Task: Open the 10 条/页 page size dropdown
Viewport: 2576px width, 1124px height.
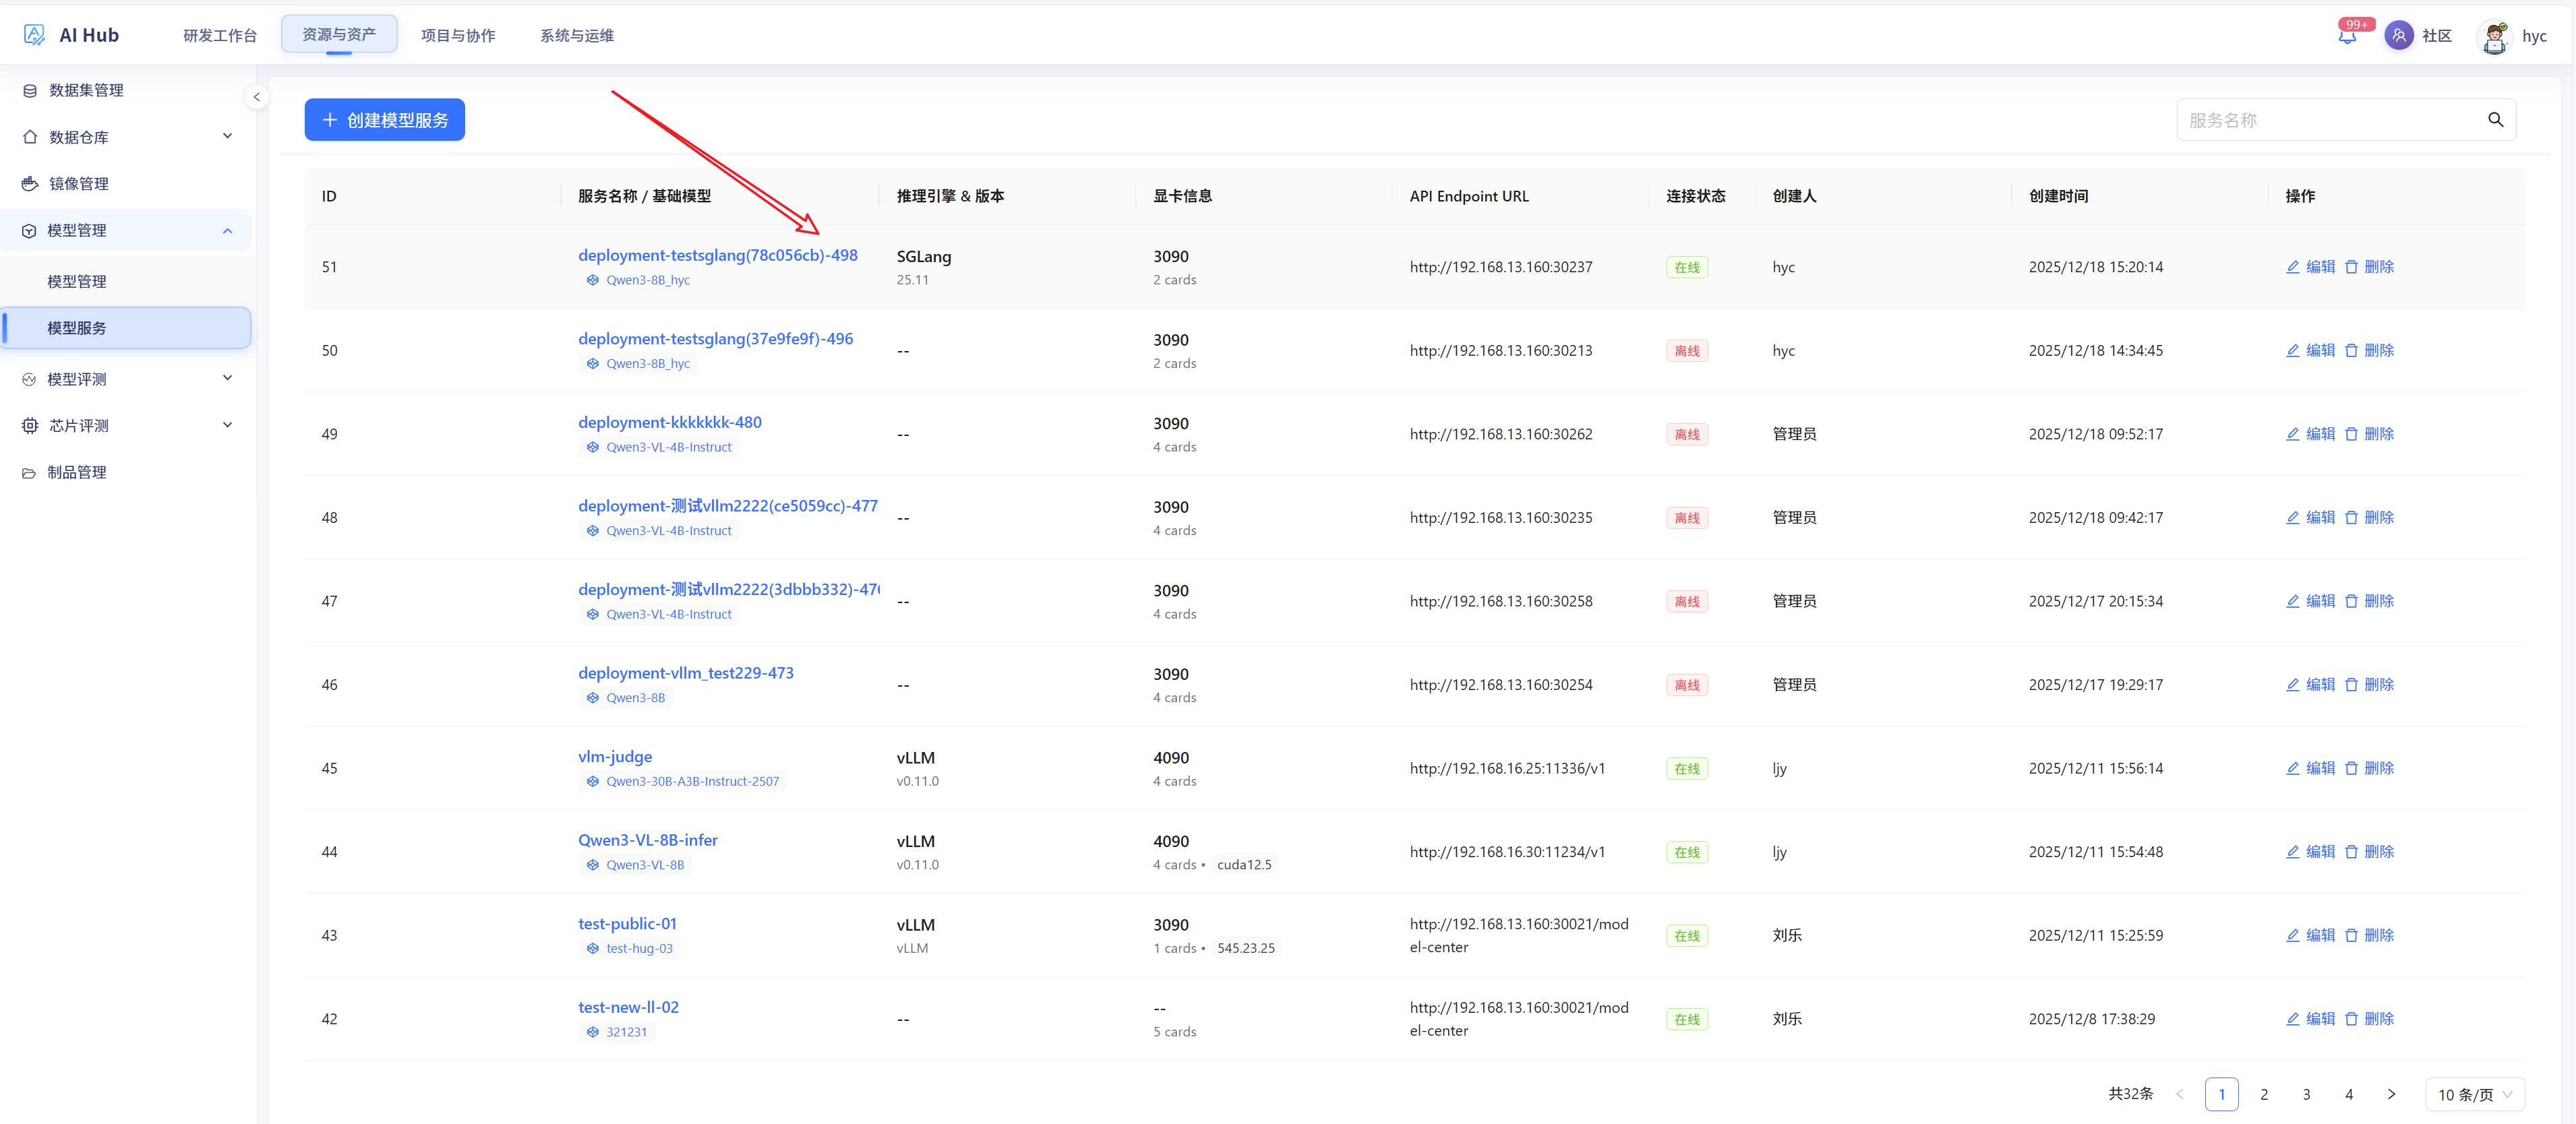Action: pos(2474,1094)
